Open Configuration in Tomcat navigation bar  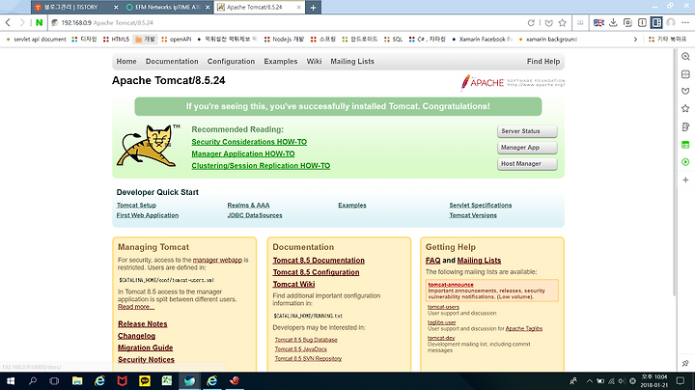click(x=231, y=61)
